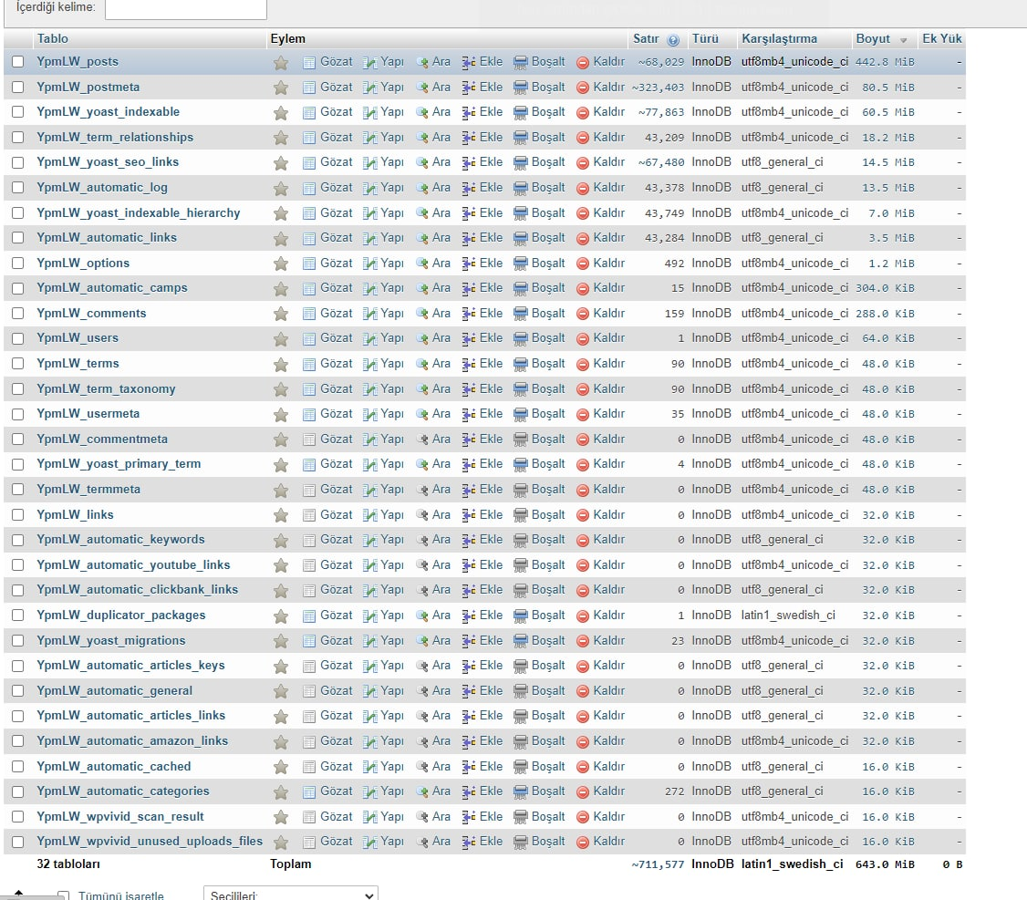The image size is (1027, 900).
Task: Click the Ara search icon for YpmLW_comments
Action: [422, 314]
